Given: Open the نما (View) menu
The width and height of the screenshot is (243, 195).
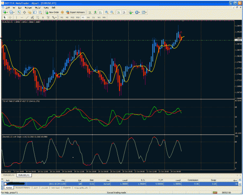Looking at the screenshot, I should (14, 7).
